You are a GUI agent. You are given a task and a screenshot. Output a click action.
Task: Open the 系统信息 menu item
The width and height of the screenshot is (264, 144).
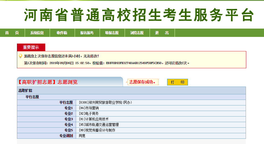37,33
